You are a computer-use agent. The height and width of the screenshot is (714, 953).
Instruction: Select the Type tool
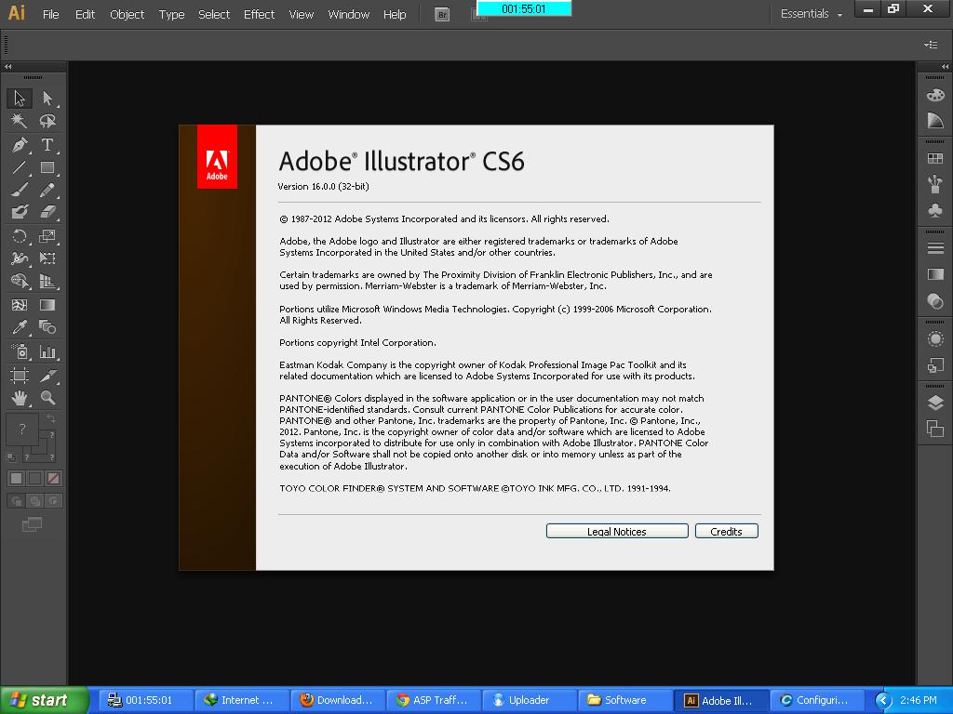point(47,145)
